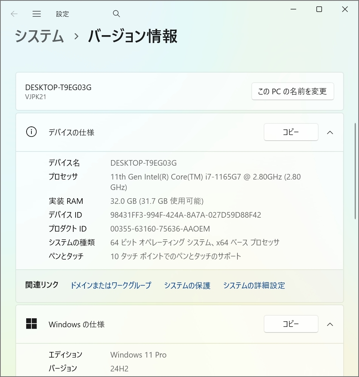Viewport: 359px width, 377px height.
Task: Click the device specifications info icon
Action: click(x=31, y=132)
